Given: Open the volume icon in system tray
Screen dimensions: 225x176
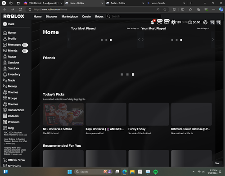Looking at the screenshot, I should click(203, 171).
